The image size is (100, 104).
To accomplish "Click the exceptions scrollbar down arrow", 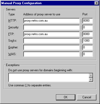I will (91, 80).
